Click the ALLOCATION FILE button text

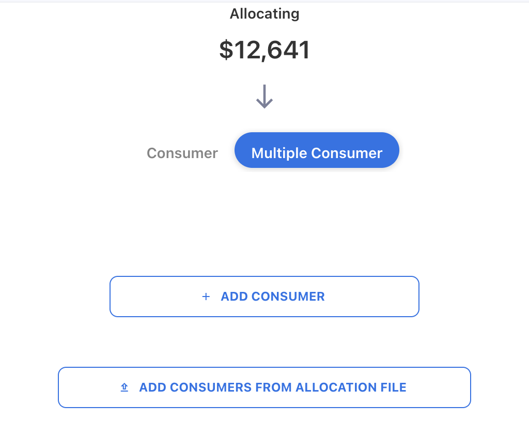tap(273, 387)
